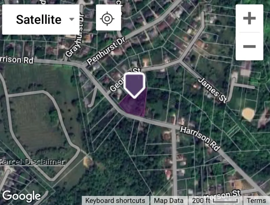Open the Map Data attribution
This screenshot has height=205, width=270.
point(169,200)
